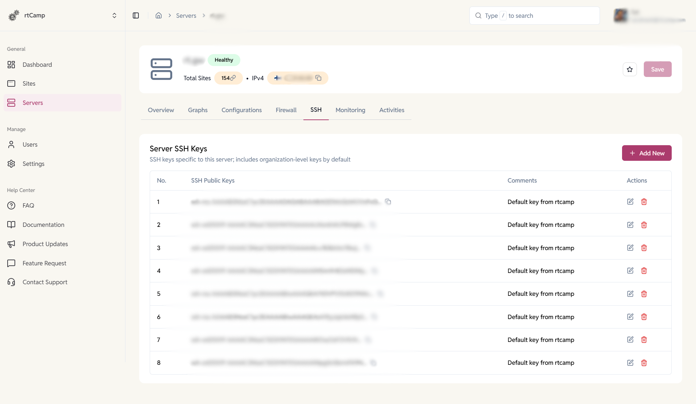Toggle the sidebar panel icon

tap(136, 16)
